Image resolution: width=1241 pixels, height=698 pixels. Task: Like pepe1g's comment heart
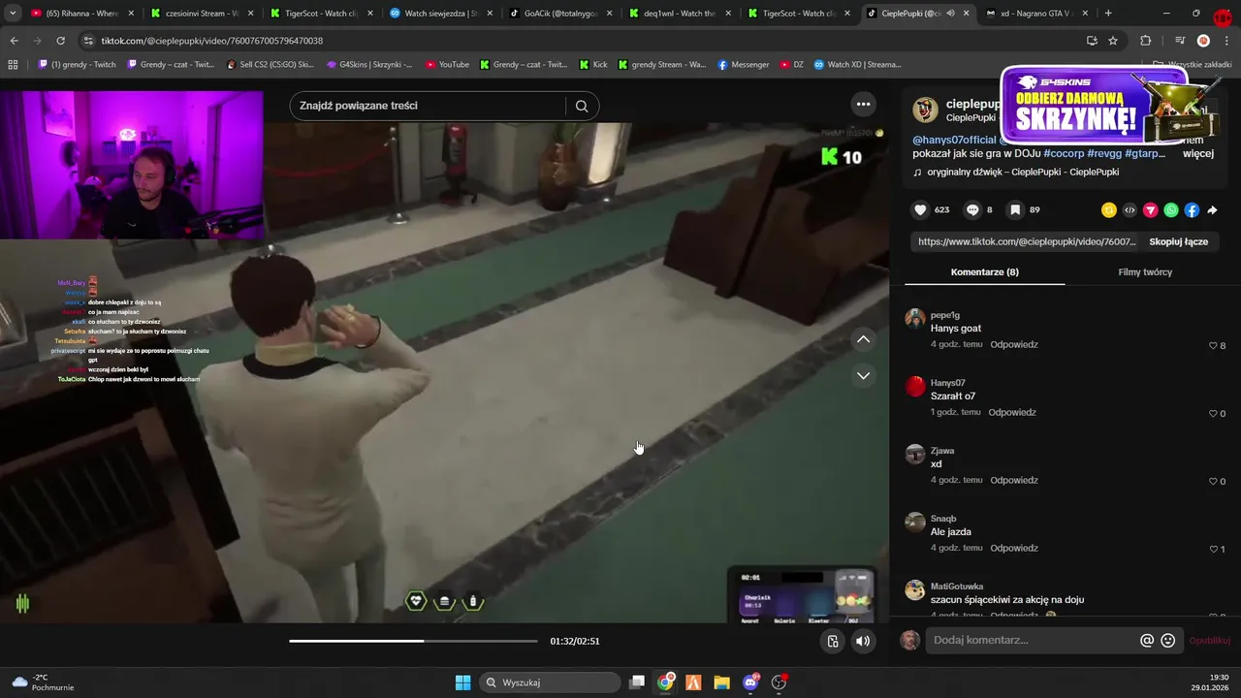1213,346
